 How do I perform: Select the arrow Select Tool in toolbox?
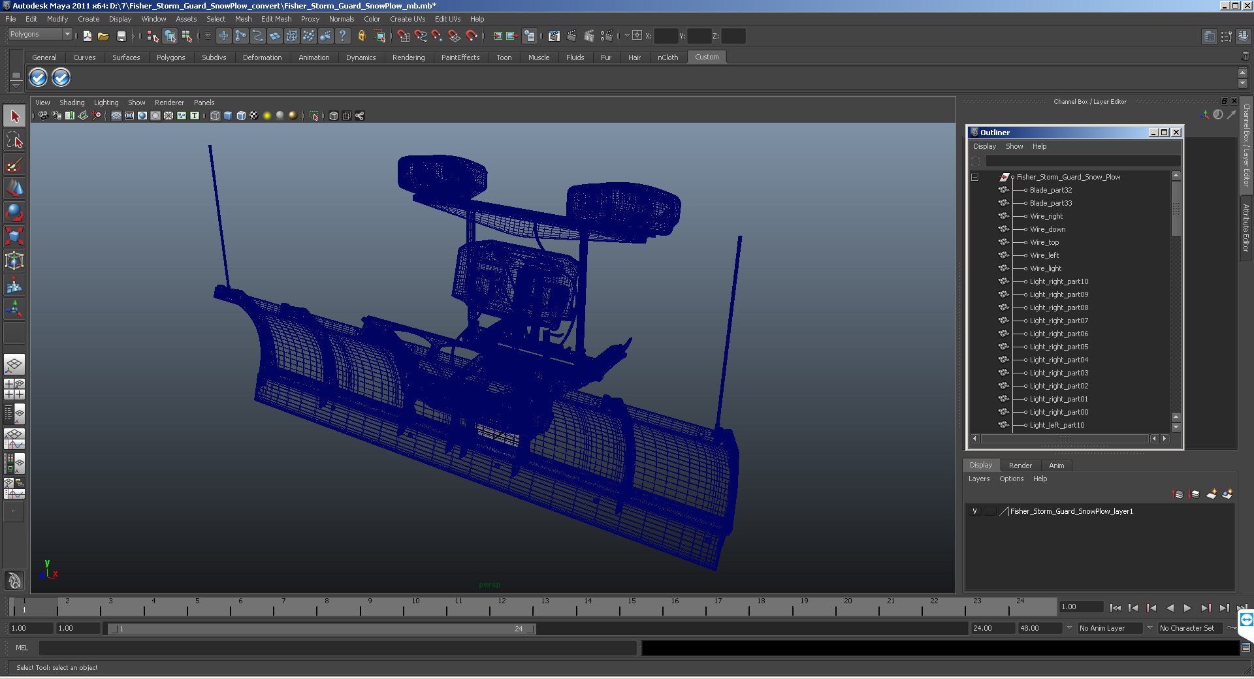click(x=14, y=116)
